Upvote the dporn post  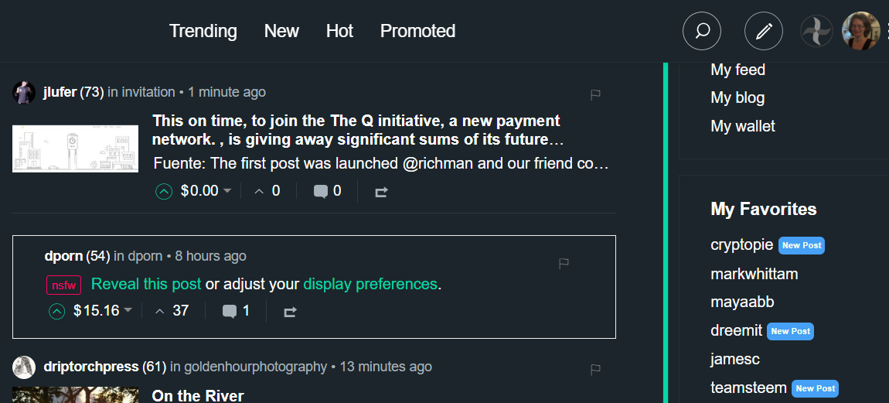(x=56, y=312)
